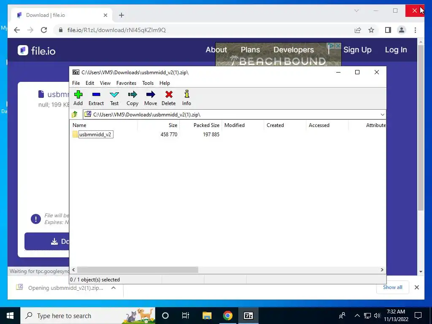Open download item options chevron
Viewport: 432px width, 324px height.
tap(113, 288)
